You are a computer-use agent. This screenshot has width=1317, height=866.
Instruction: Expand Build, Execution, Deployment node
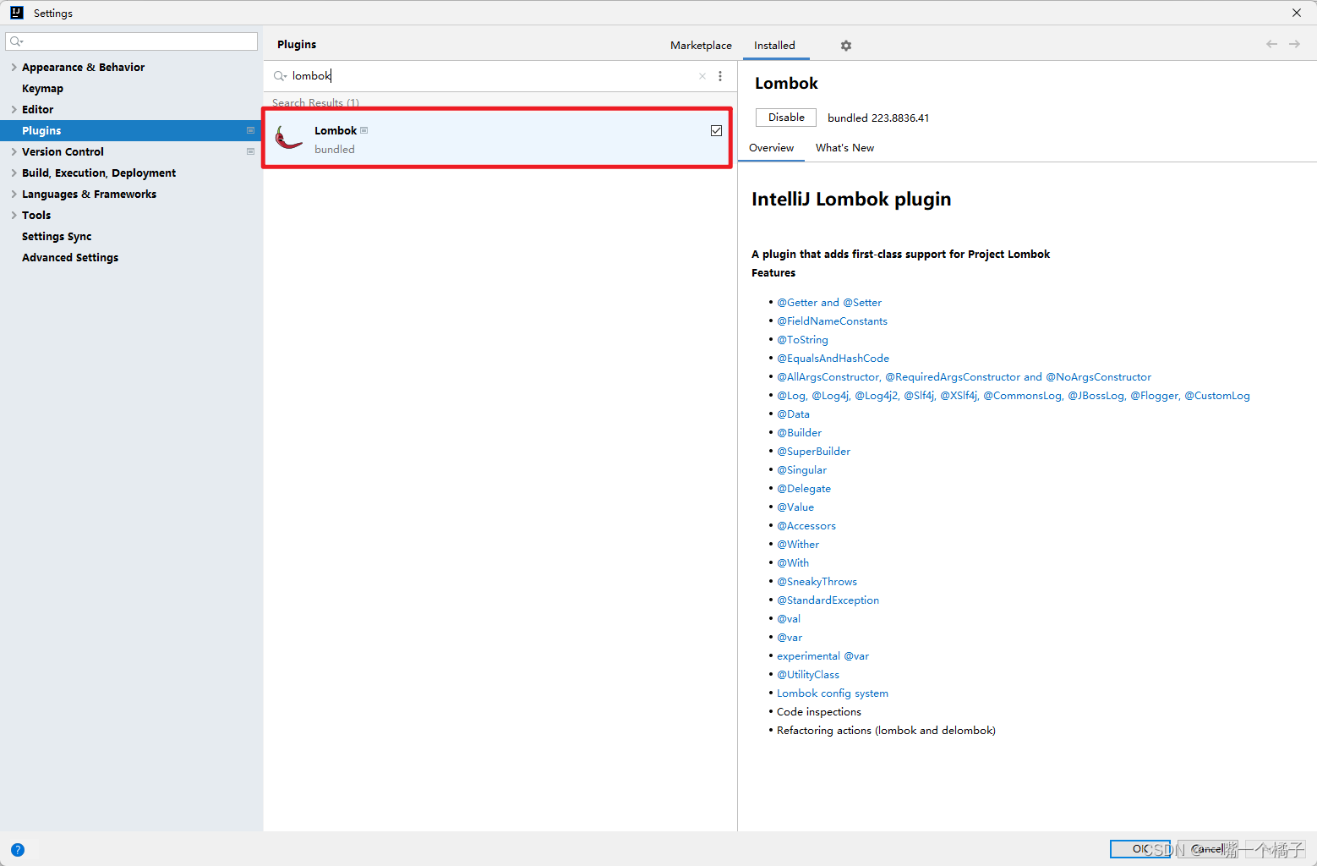(x=14, y=173)
